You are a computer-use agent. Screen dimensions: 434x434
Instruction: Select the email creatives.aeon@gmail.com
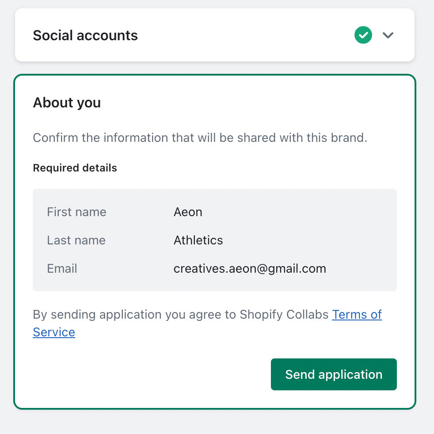[250, 269]
